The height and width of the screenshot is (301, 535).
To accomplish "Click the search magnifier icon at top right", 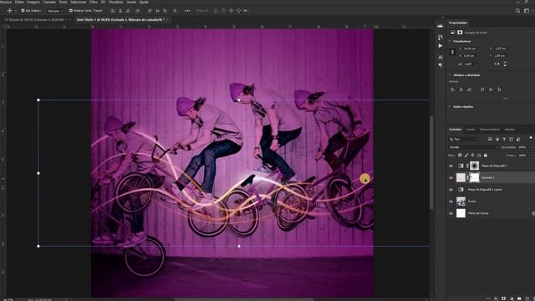I will pos(517,11).
